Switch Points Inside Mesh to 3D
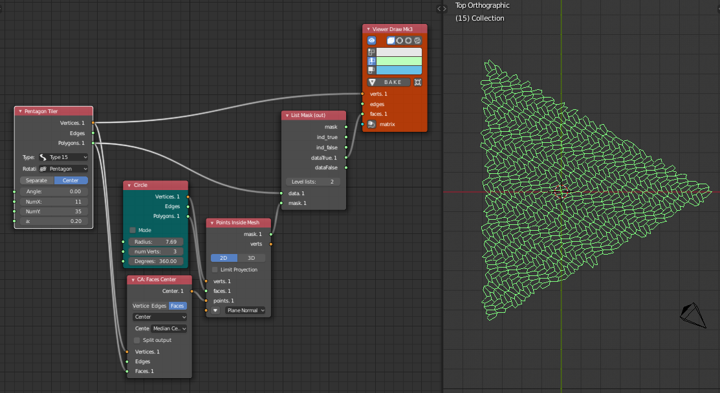720x393 pixels. tap(252, 258)
